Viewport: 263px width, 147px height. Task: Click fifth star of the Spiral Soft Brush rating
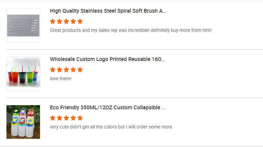[x=80, y=21]
